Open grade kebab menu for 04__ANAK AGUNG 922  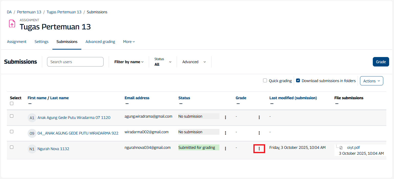coord(259,133)
